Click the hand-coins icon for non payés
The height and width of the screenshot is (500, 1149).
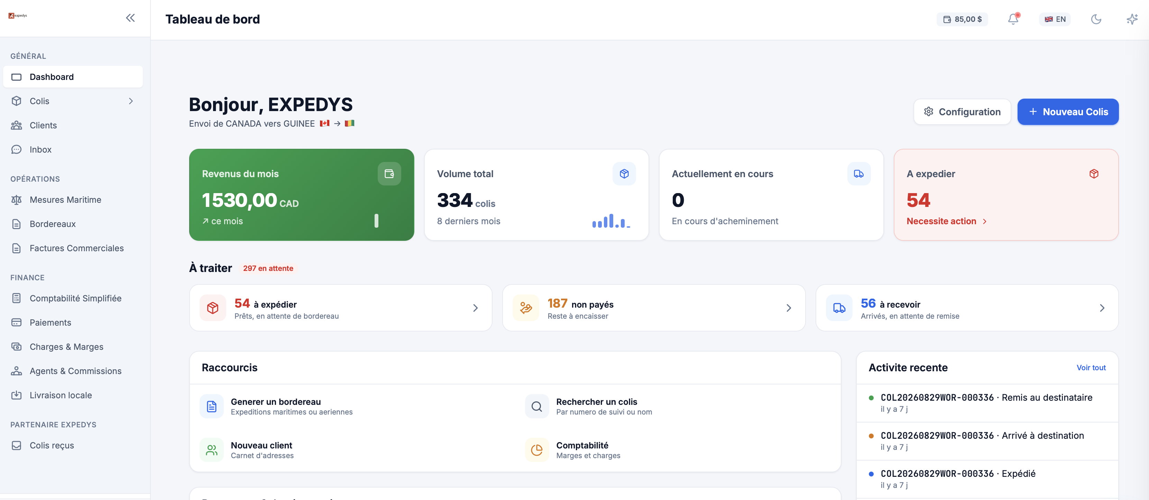(x=526, y=308)
